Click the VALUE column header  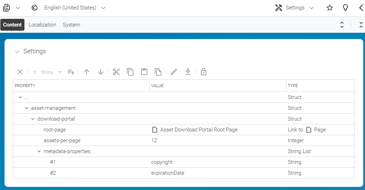[218, 86]
